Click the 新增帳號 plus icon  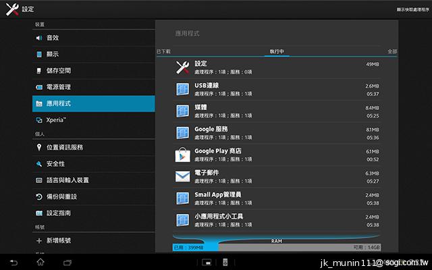click(x=39, y=240)
